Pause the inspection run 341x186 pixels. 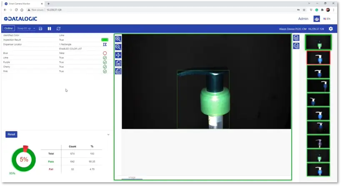pyautogui.click(x=49, y=29)
